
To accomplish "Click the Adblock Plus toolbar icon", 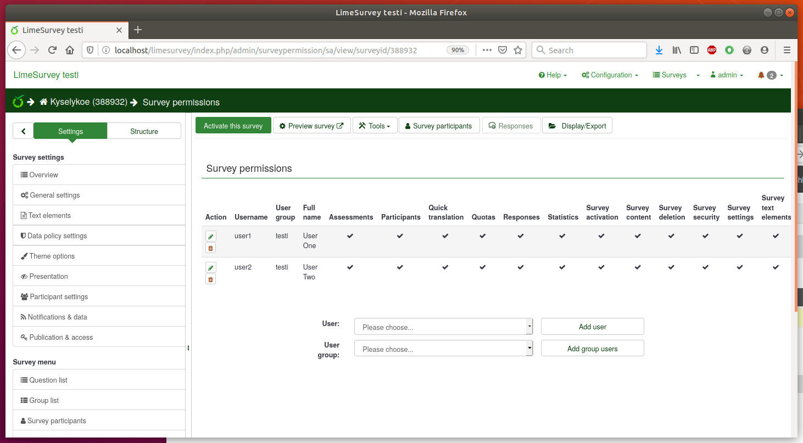I will pyautogui.click(x=712, y=50).
